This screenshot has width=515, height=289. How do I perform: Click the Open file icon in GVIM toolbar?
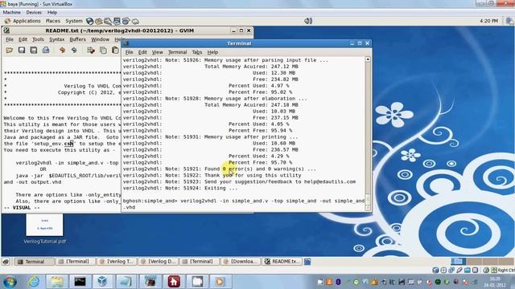pyautogui.click(x=9, y=50)
